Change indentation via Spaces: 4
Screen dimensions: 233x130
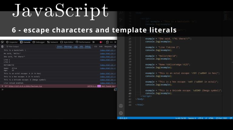(x=192, y=118)
